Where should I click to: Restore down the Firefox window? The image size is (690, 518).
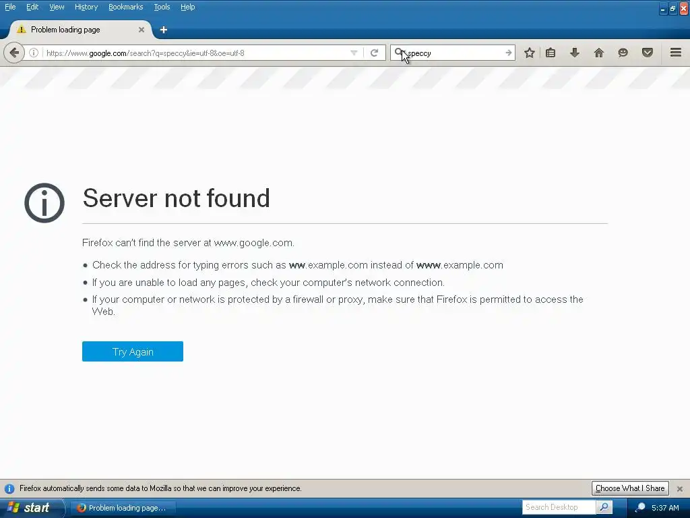click(673, 8)
